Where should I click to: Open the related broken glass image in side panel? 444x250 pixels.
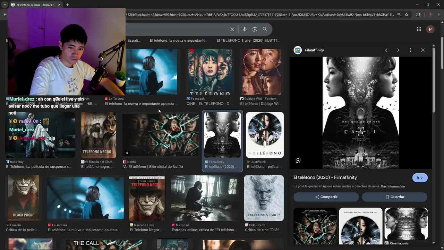(x=315, y=226)
